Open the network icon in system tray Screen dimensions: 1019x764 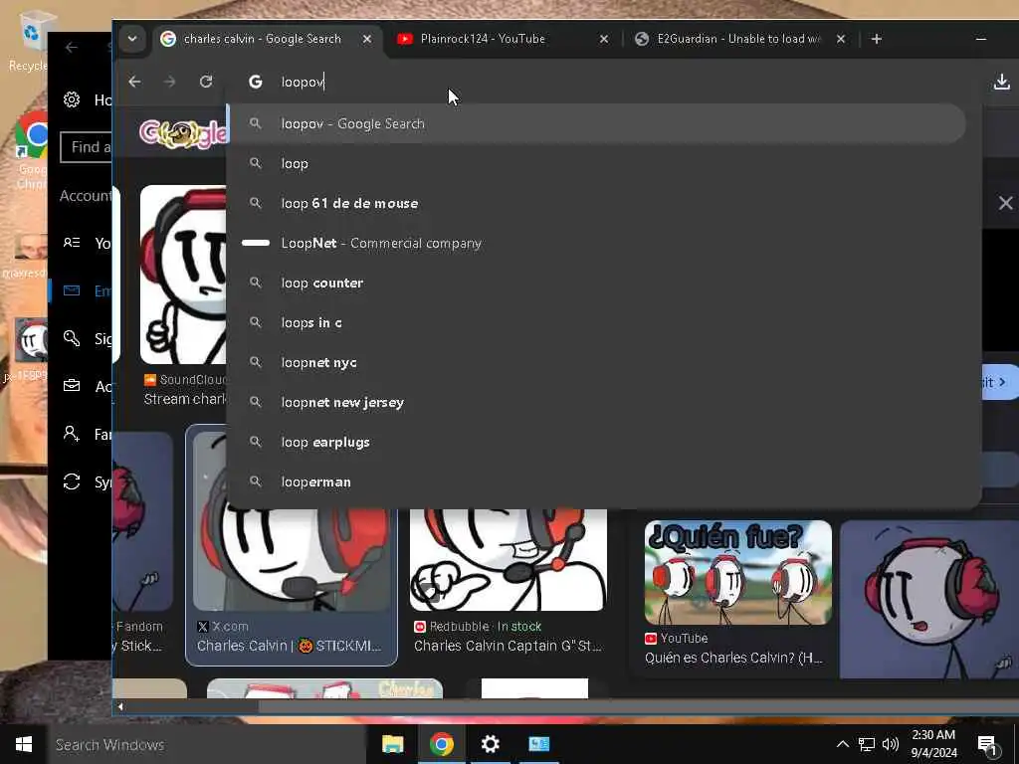(867, 744)
